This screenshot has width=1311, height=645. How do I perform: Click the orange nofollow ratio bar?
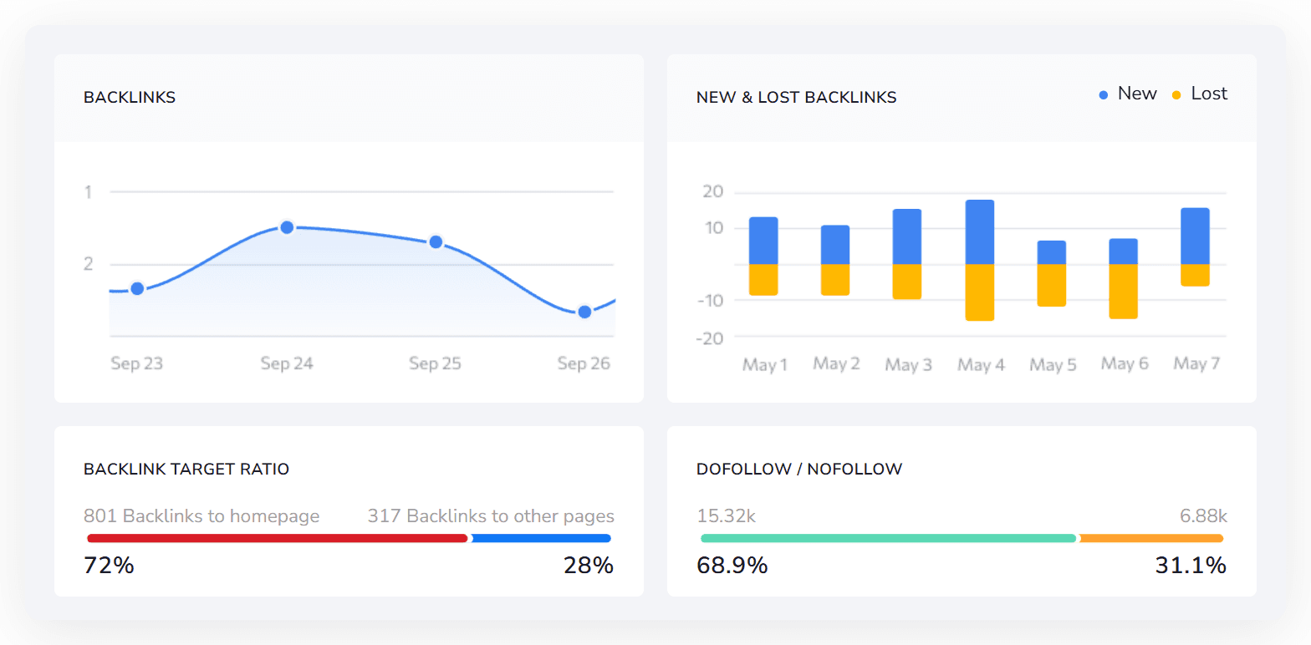tap(1152, 538)
